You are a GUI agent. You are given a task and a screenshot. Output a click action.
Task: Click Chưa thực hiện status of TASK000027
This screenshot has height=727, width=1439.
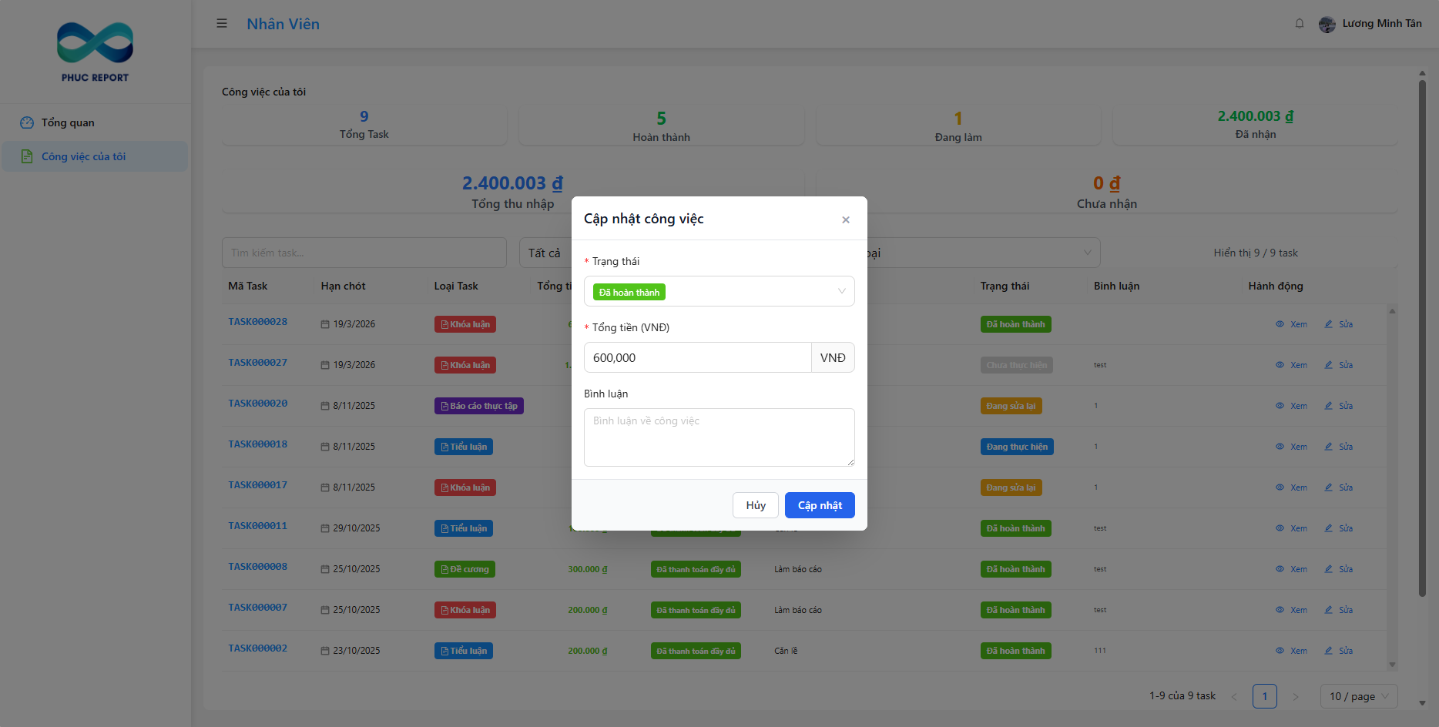tap(1017, 365)
